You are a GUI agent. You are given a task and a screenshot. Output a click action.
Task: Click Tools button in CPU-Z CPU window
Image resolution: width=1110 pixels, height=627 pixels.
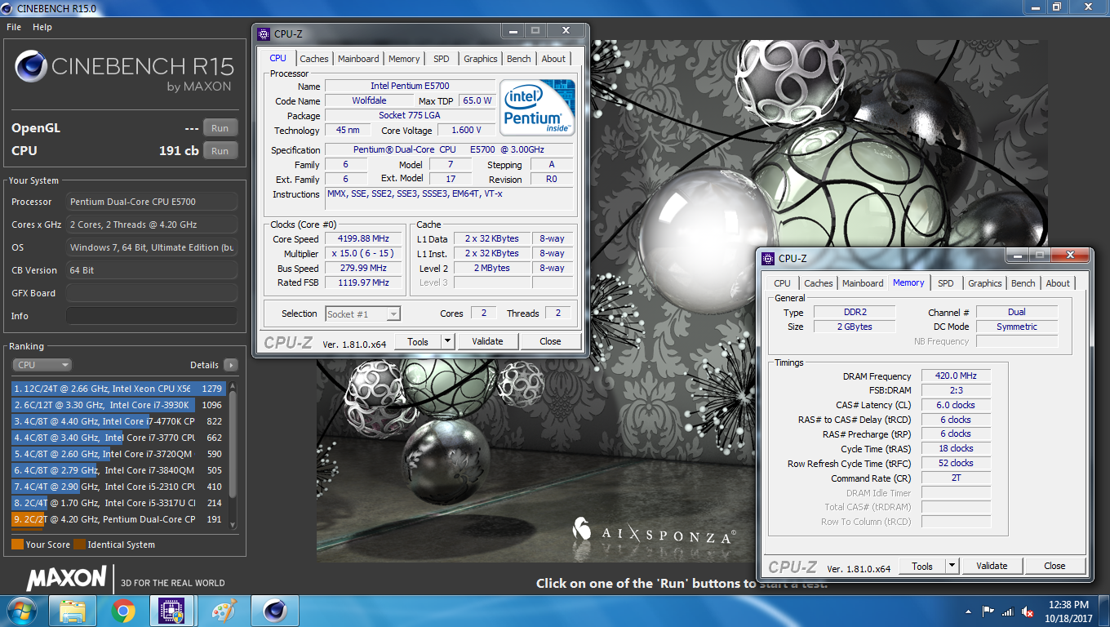coord(418,342)
